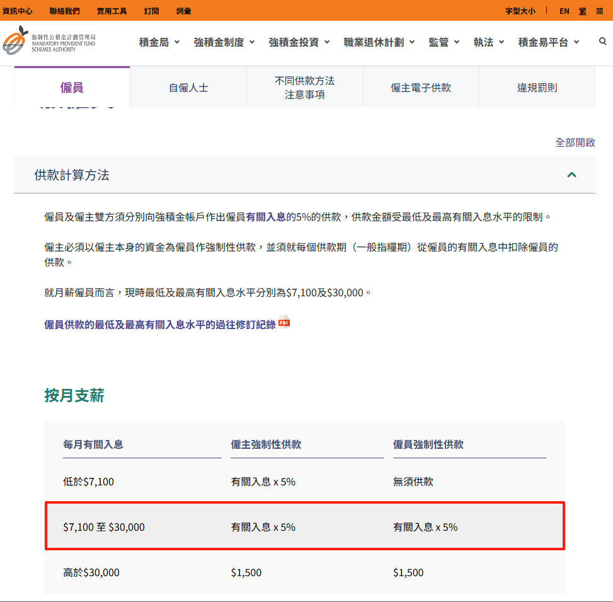
Task: Collapse the 供款計算方法 section chevron
Action: 571,175
